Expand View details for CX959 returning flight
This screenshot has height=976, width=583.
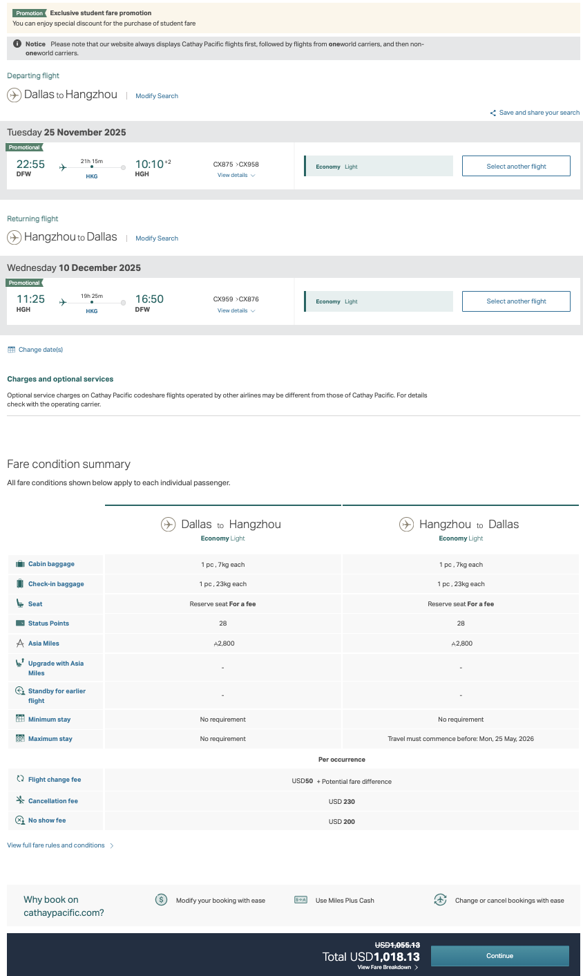pos(236,311)
